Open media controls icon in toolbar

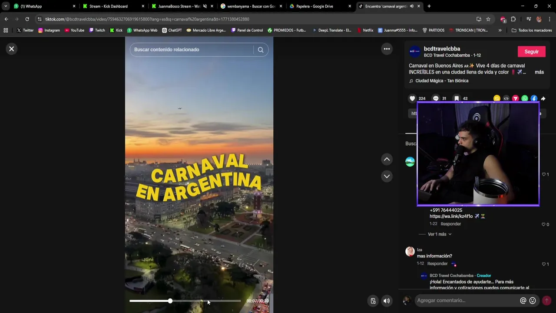(529, 19)
